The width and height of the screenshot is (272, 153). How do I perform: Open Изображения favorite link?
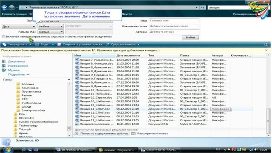(x=18, y=66)
